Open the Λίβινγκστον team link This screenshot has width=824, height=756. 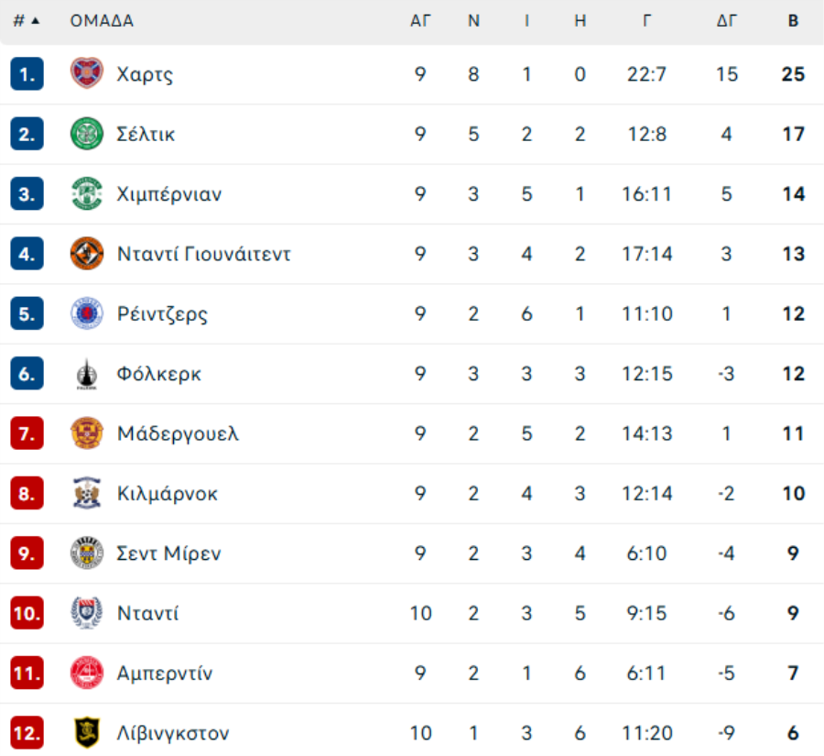(x=172, y=733)
